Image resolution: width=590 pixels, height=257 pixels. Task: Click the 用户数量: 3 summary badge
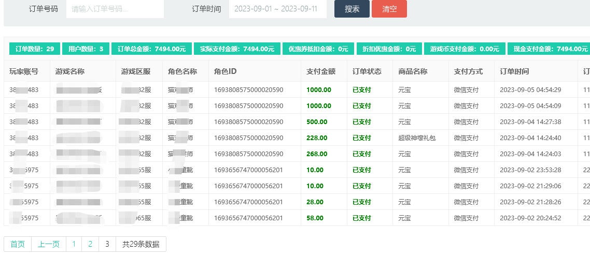click(x=86, y=49)
